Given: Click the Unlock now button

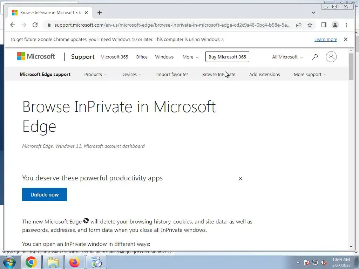Looking at the screenshot, I should [45, 194].
